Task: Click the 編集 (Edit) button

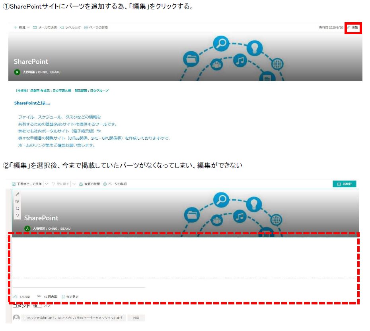Action: (352, 27)
